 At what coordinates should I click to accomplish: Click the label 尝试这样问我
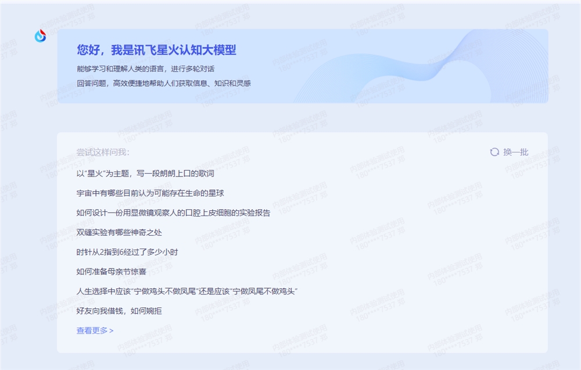[103, 152]
